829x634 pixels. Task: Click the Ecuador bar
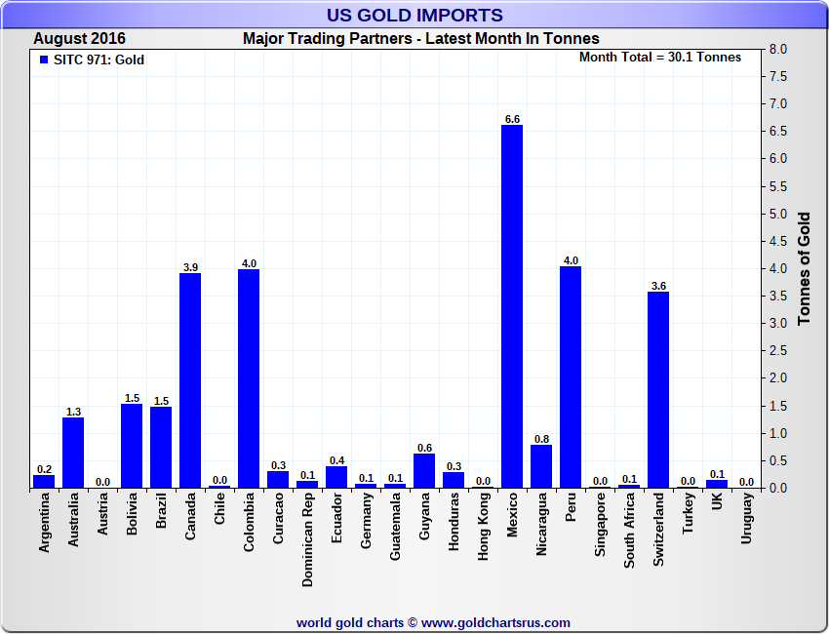pos(336,477)
